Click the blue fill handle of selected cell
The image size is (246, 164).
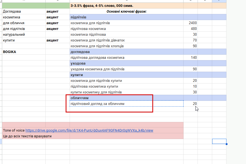(x=226, y=144)
